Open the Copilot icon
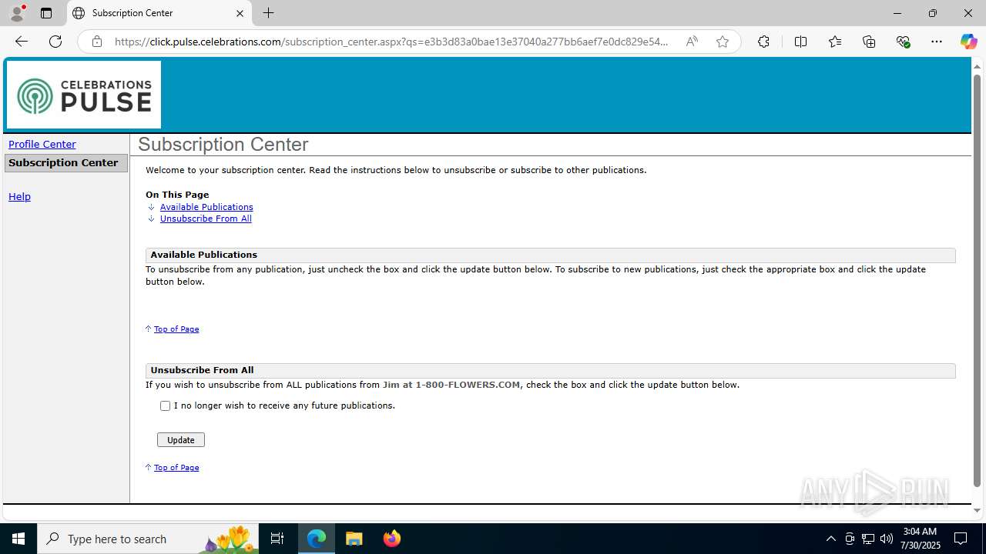This screenshot has height=554, width=986. pyautogui.click(x=968, y=42)
